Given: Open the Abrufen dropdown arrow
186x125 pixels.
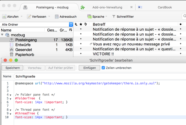Looking at the screenshot, I should (x=22, y=16).
